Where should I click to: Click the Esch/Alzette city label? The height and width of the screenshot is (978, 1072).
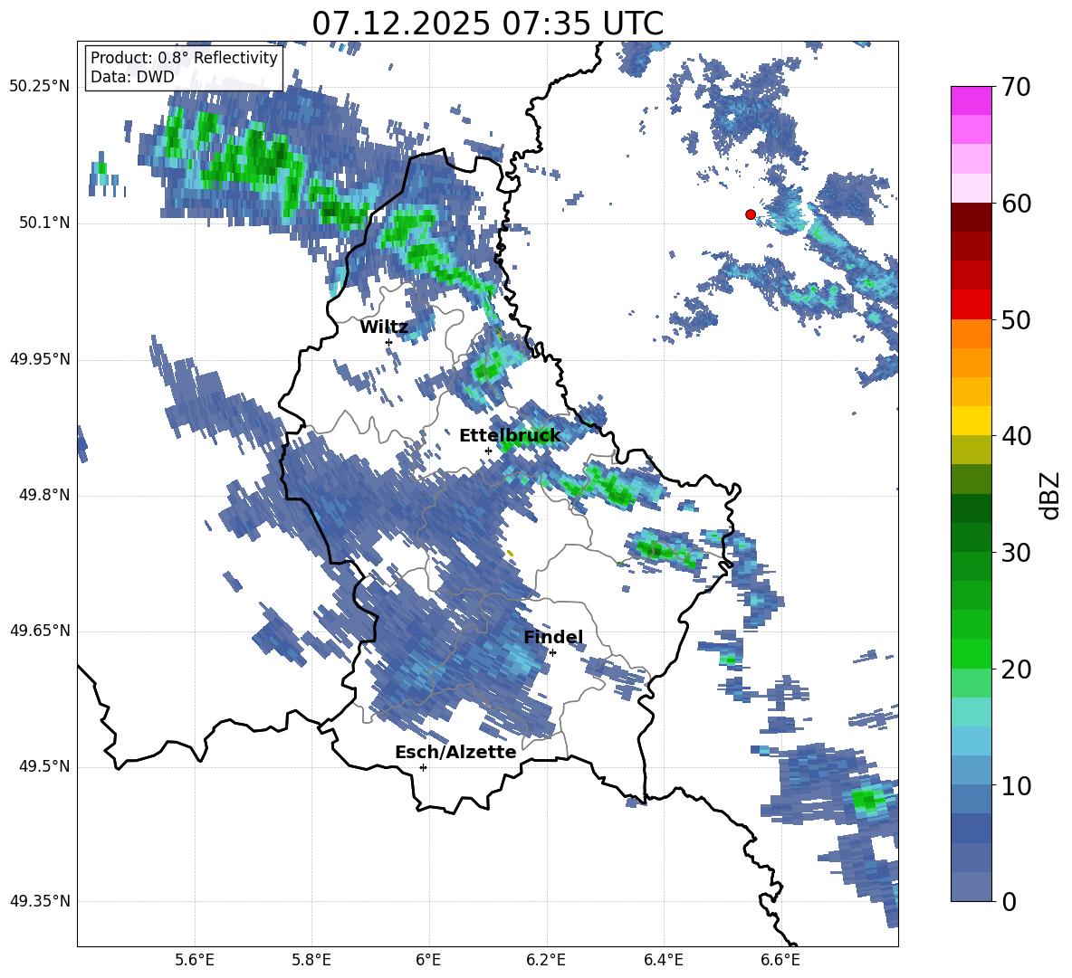[x=455, y=752]
